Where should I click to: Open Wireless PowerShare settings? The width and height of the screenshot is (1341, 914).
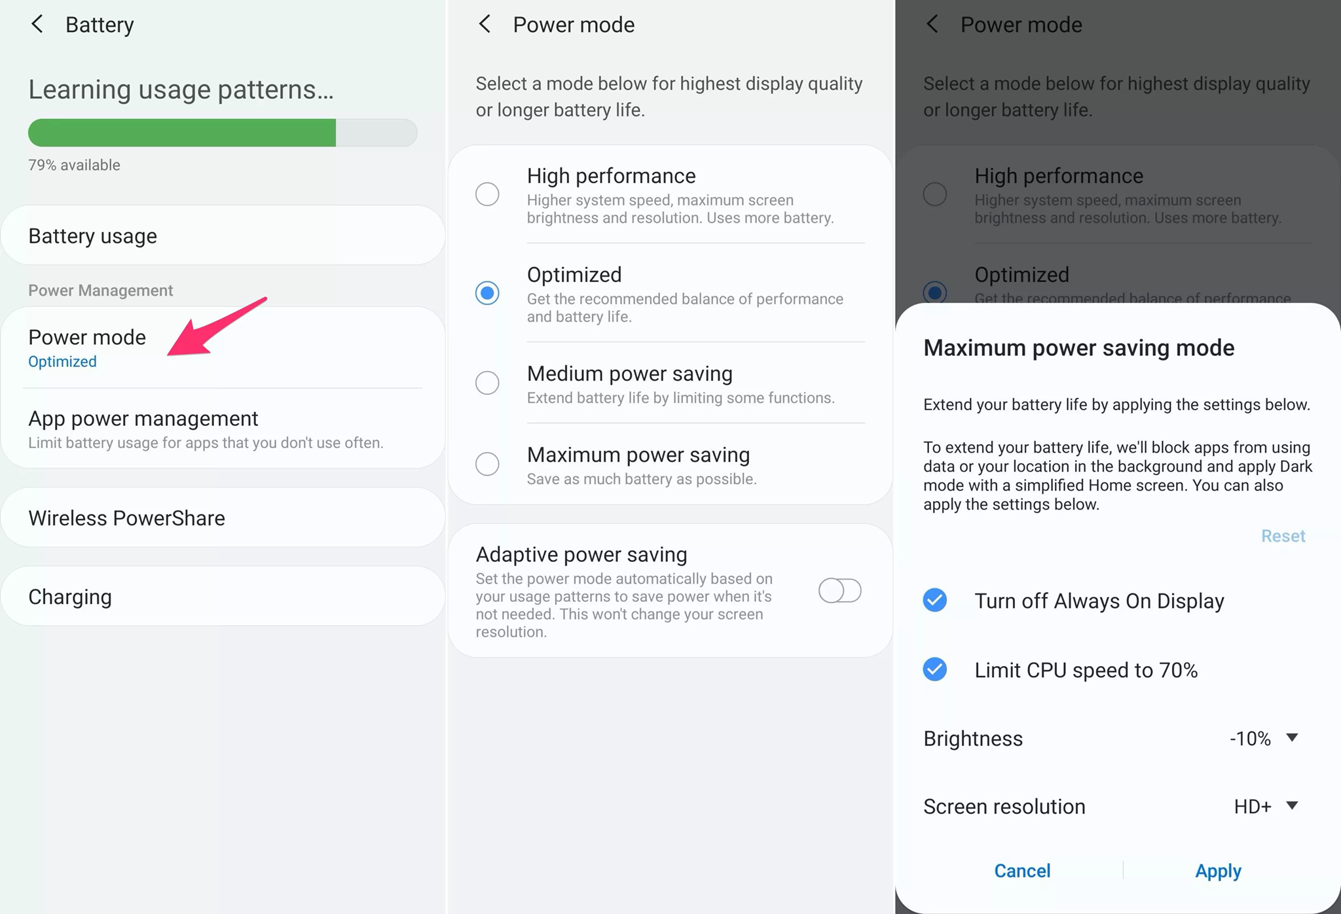(223, 518)
